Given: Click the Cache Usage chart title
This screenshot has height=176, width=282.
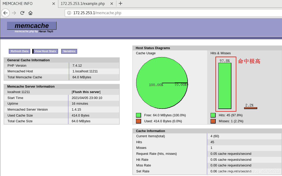Looking at the screenshot, I should point(146,53).
